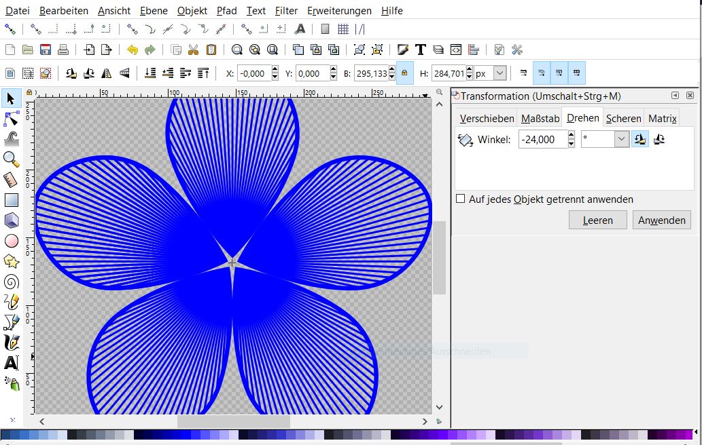This screenshot has width=702, height=445.
Task: Open the XML editor from toolbar
Action: 456,50
